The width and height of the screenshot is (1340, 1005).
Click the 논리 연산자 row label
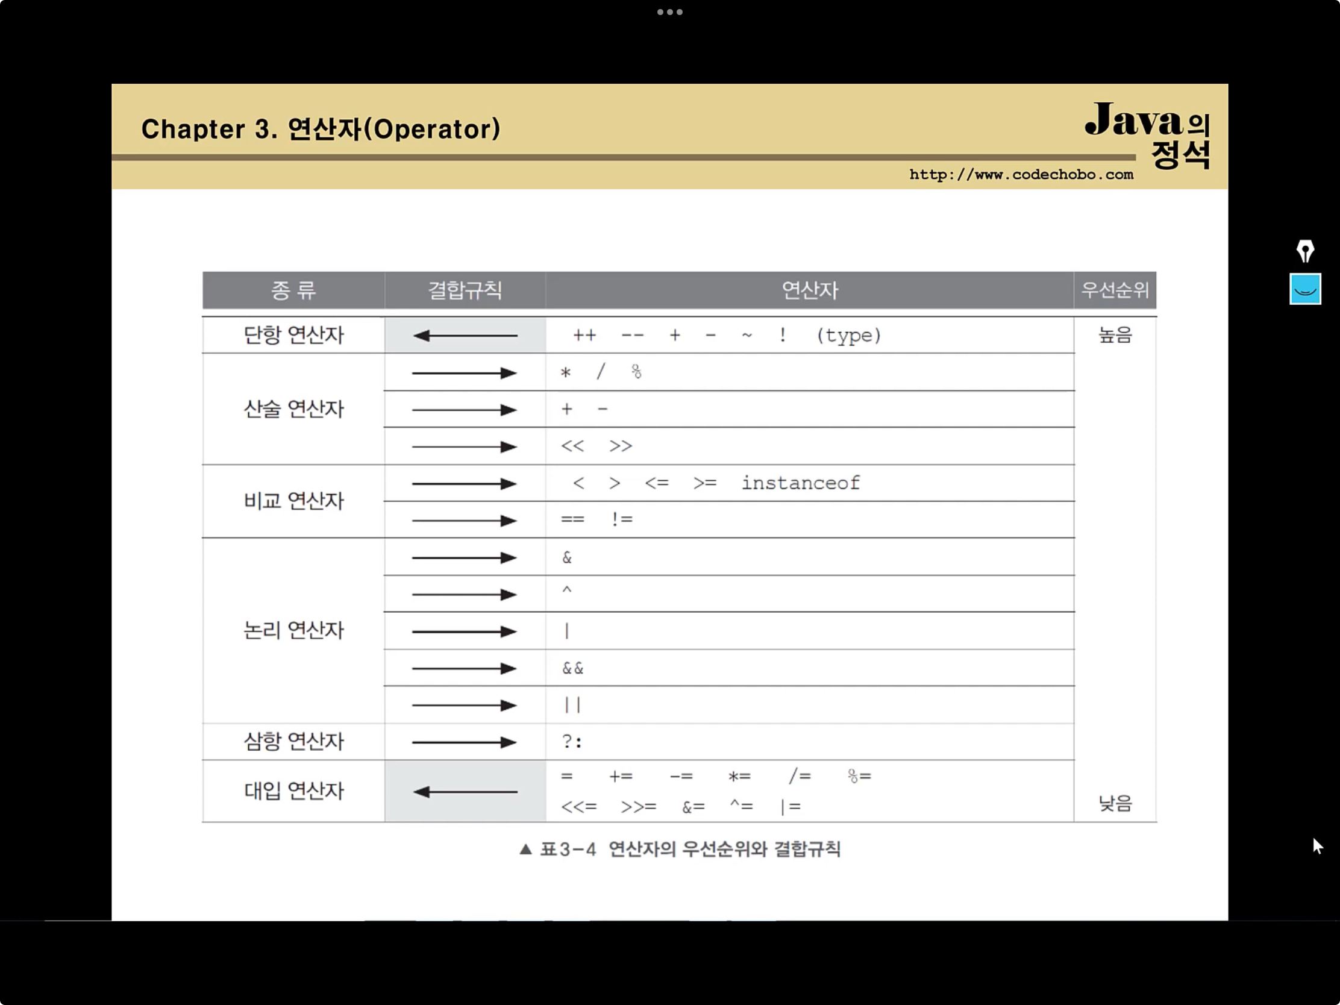tap(294, 630)
